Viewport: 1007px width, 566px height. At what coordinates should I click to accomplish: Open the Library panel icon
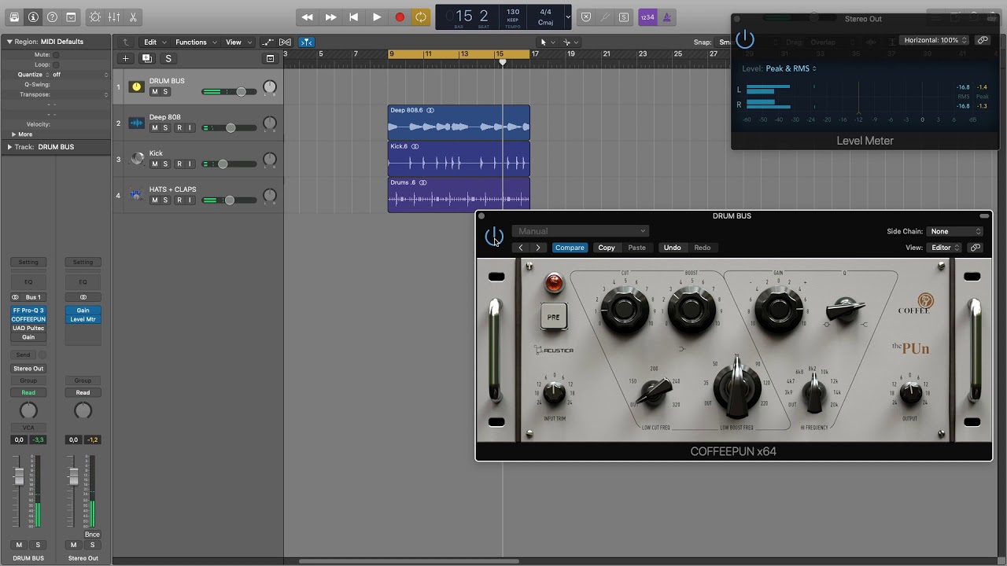click(x=14, y=17)
